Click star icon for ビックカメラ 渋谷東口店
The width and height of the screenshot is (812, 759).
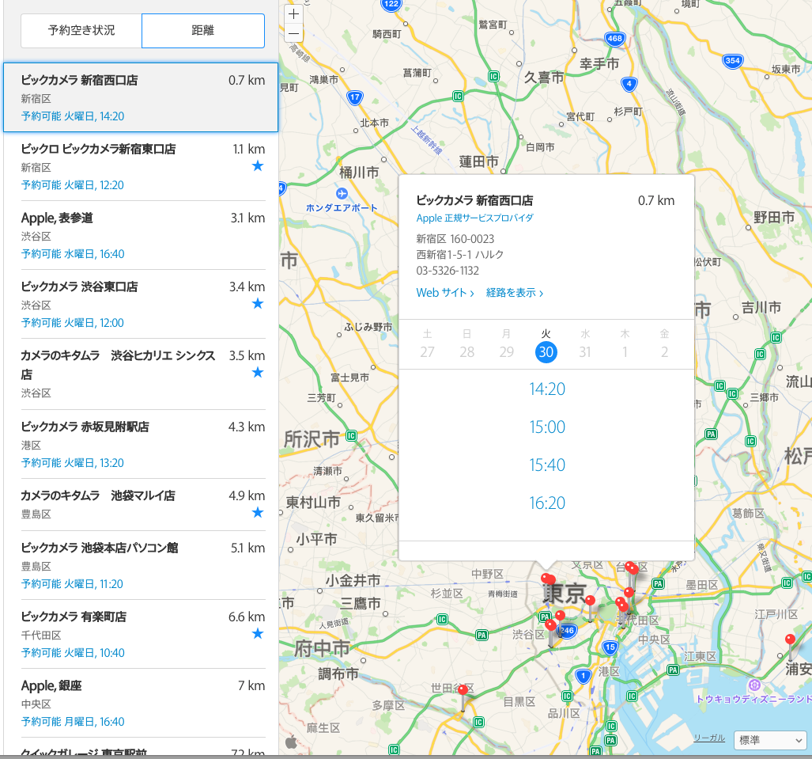[258, 304]
